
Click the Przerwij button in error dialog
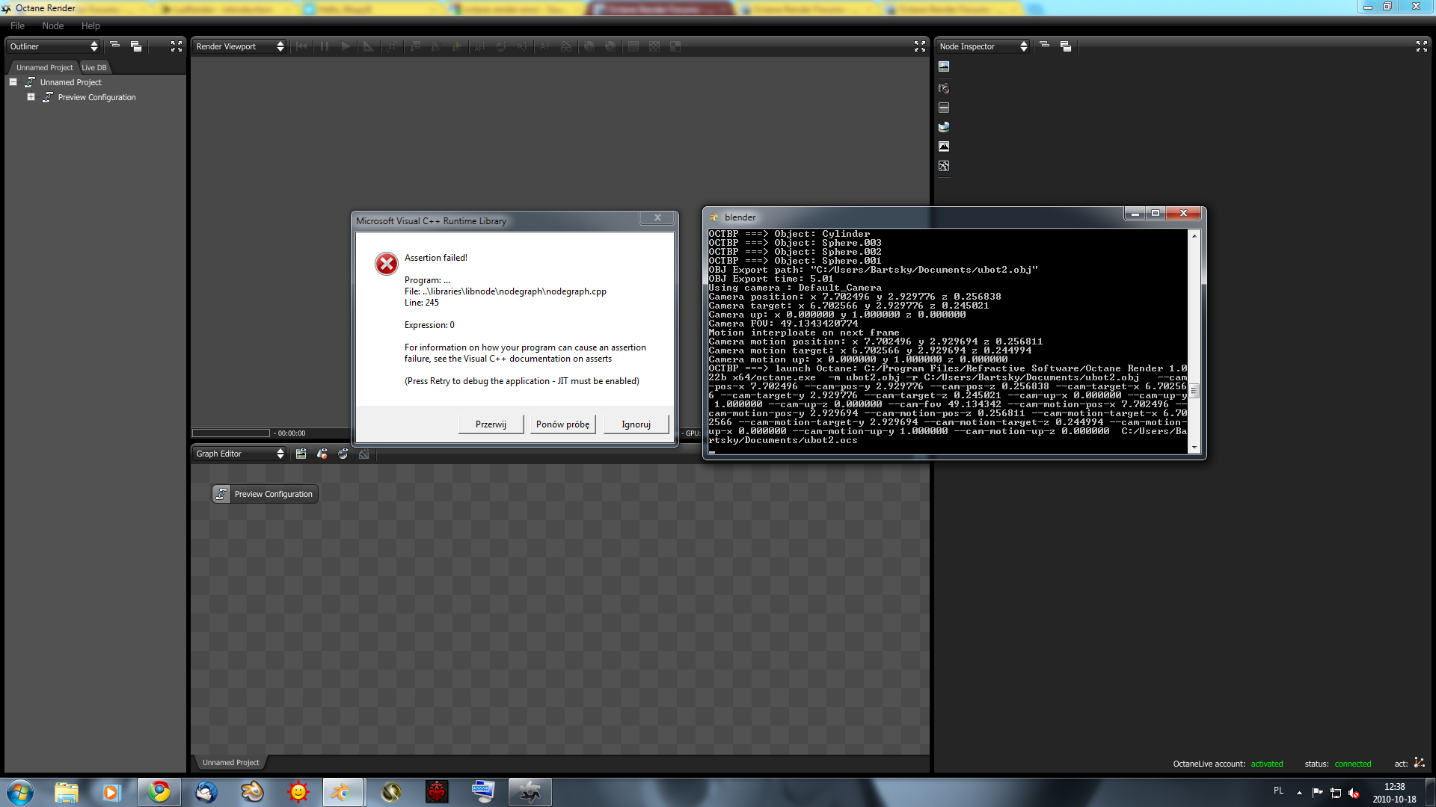[x=491, y=424]
